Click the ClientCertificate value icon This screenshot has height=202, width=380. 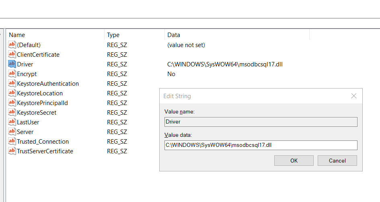point(12,54)
